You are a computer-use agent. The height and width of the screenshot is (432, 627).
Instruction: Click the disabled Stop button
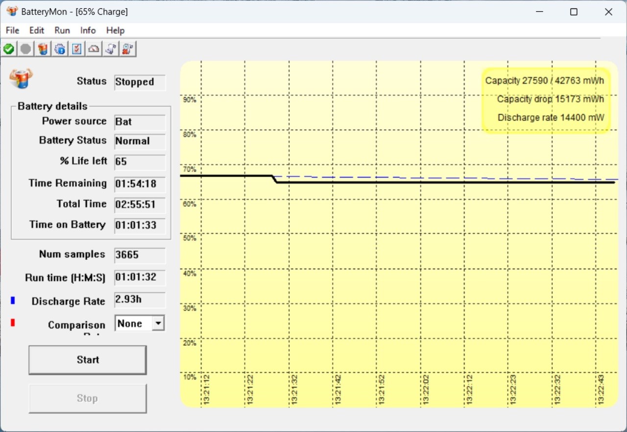(x=88, y=398)
